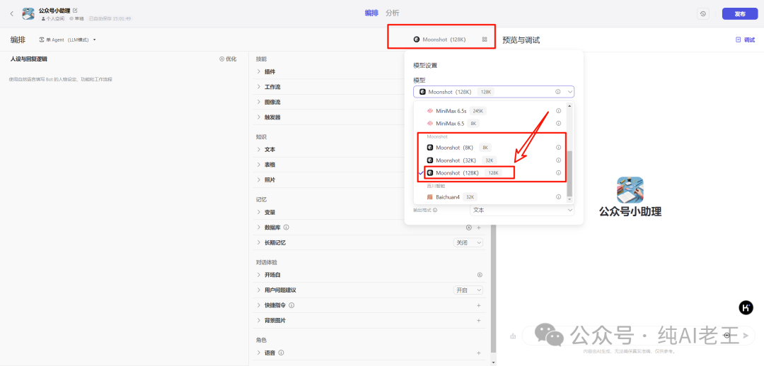Switch to the 编排 tab
Screen dimensions: 764x366
tap(371, 13)
